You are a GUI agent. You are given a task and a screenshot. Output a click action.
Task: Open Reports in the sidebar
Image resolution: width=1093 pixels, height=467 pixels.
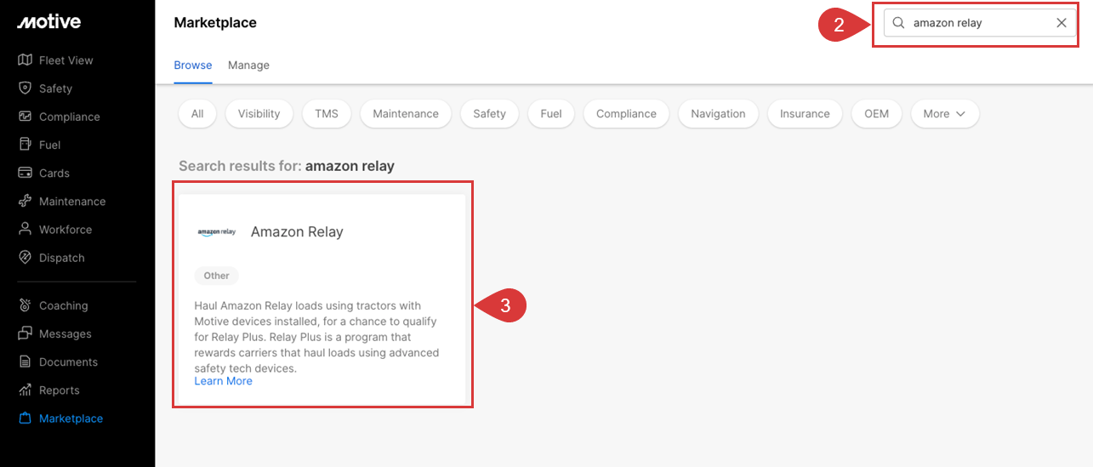60,390
